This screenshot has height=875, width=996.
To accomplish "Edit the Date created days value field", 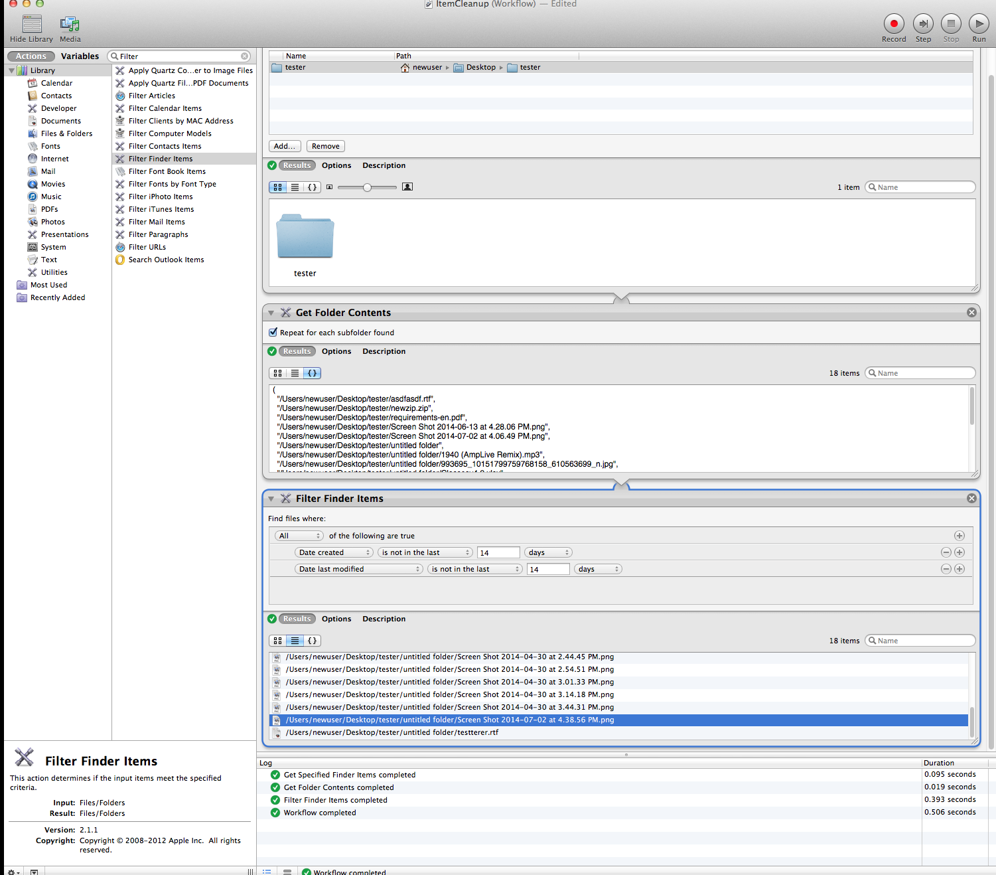I will point(498,552).
